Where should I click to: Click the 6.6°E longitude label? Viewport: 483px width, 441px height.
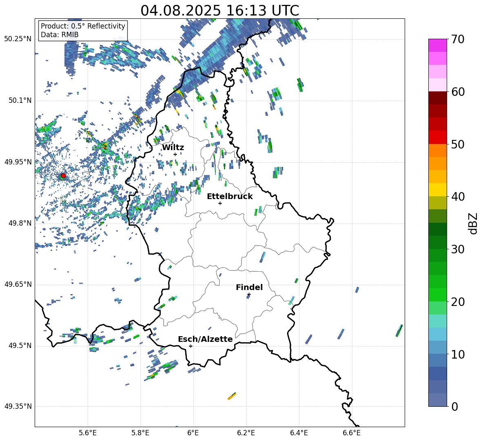point(352,433)
